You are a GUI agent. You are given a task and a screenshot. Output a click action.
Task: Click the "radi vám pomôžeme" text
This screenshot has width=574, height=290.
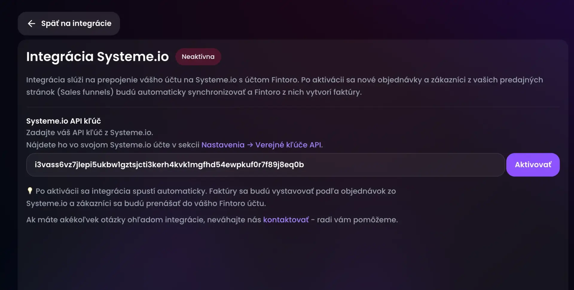[357, 220]
